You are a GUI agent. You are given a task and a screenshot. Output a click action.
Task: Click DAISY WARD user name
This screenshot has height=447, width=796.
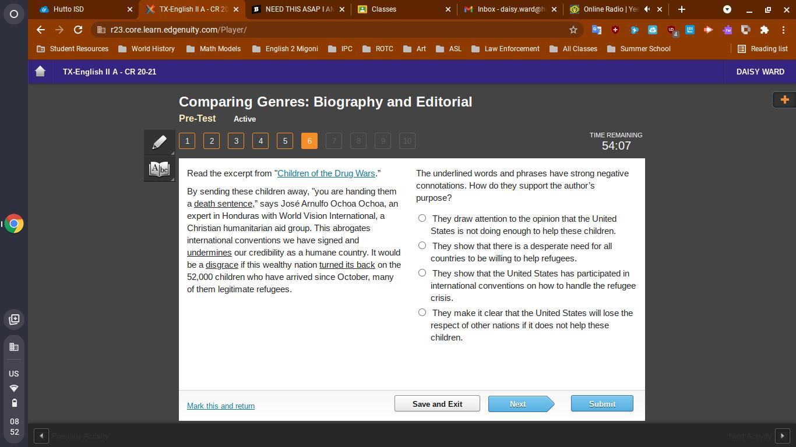[760, 72]
